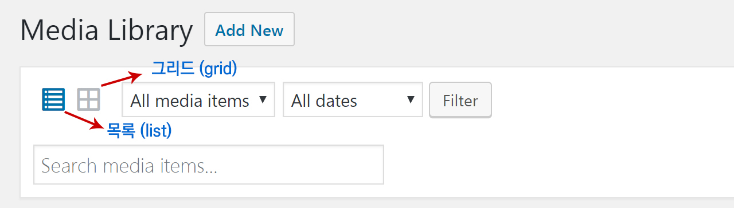Click empty toolbar space right of Filter
734x208 pixels.
(x=608, y=100)
